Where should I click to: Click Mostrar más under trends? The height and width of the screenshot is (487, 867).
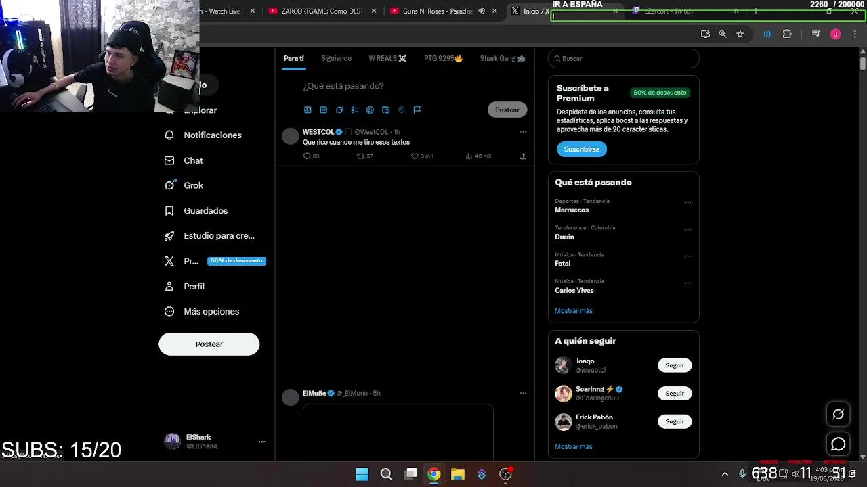[574, 311]
